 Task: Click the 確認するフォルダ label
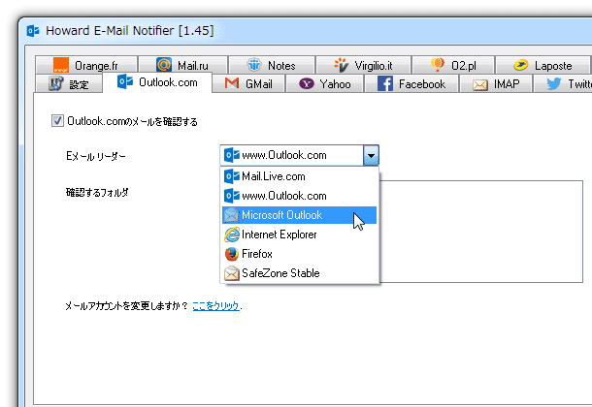point(97,192)
